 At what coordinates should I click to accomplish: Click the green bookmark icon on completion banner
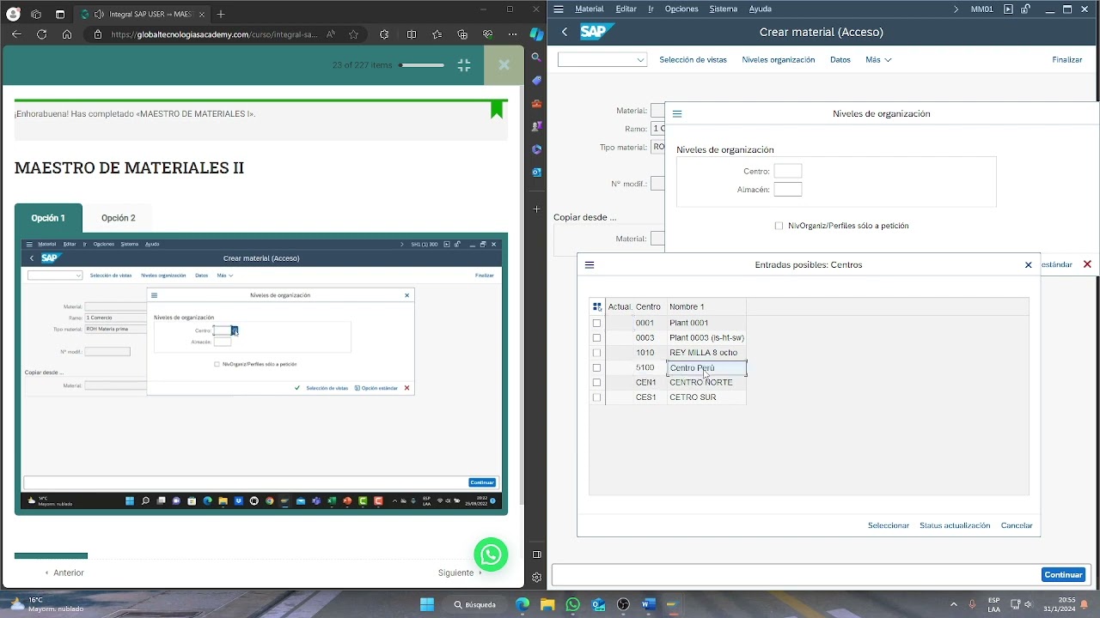pyautogui.click(x=497, y=110)
